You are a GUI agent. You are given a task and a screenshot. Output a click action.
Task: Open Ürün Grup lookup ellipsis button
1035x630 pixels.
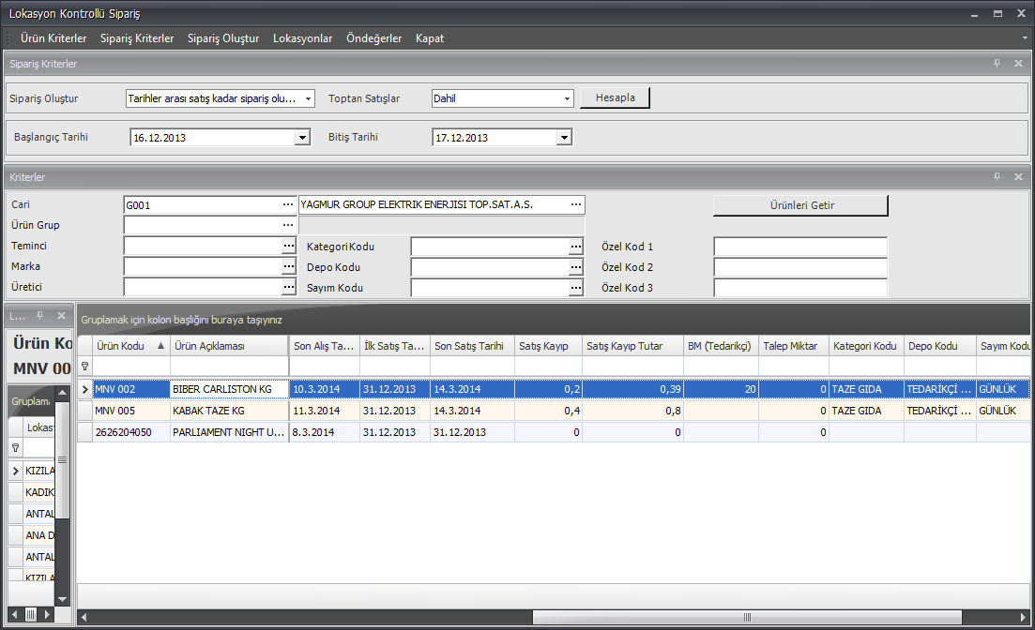tap(288, 225)
